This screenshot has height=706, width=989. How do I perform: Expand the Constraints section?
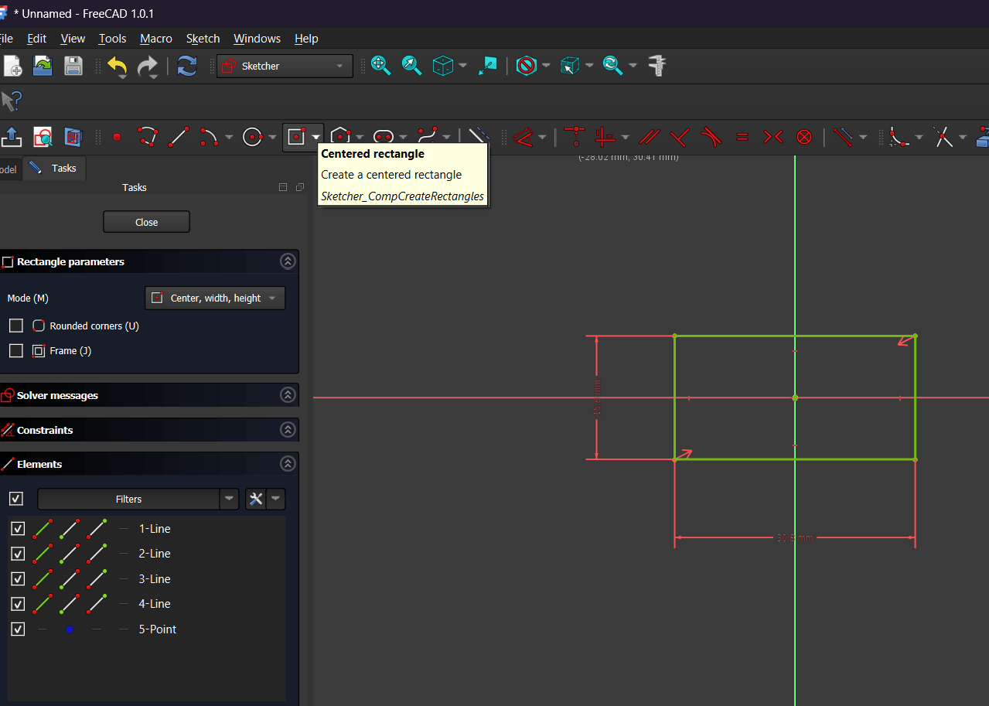coord(288,430)
